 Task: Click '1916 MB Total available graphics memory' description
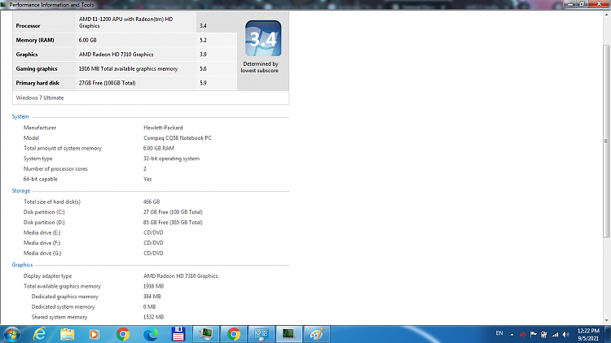128,68
